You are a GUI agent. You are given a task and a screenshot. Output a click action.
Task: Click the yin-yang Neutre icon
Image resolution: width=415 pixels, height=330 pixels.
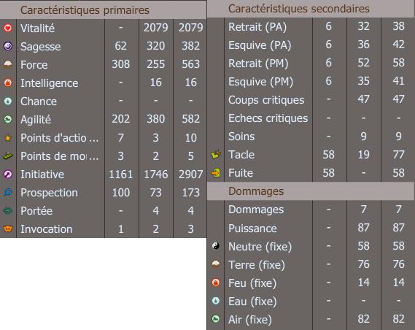click(x=216, y=246)
